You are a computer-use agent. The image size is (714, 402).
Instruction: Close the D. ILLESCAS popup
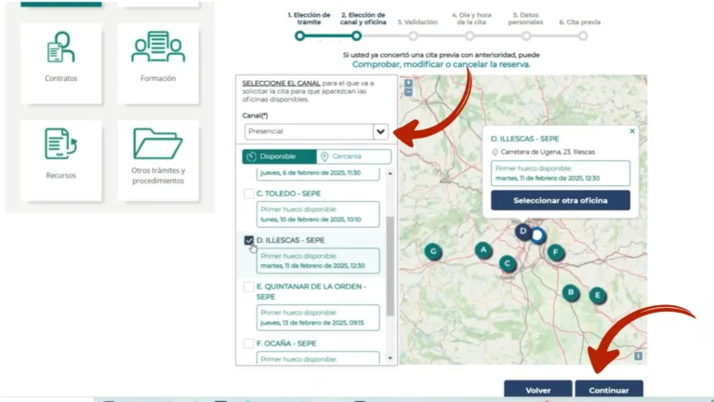632,131
